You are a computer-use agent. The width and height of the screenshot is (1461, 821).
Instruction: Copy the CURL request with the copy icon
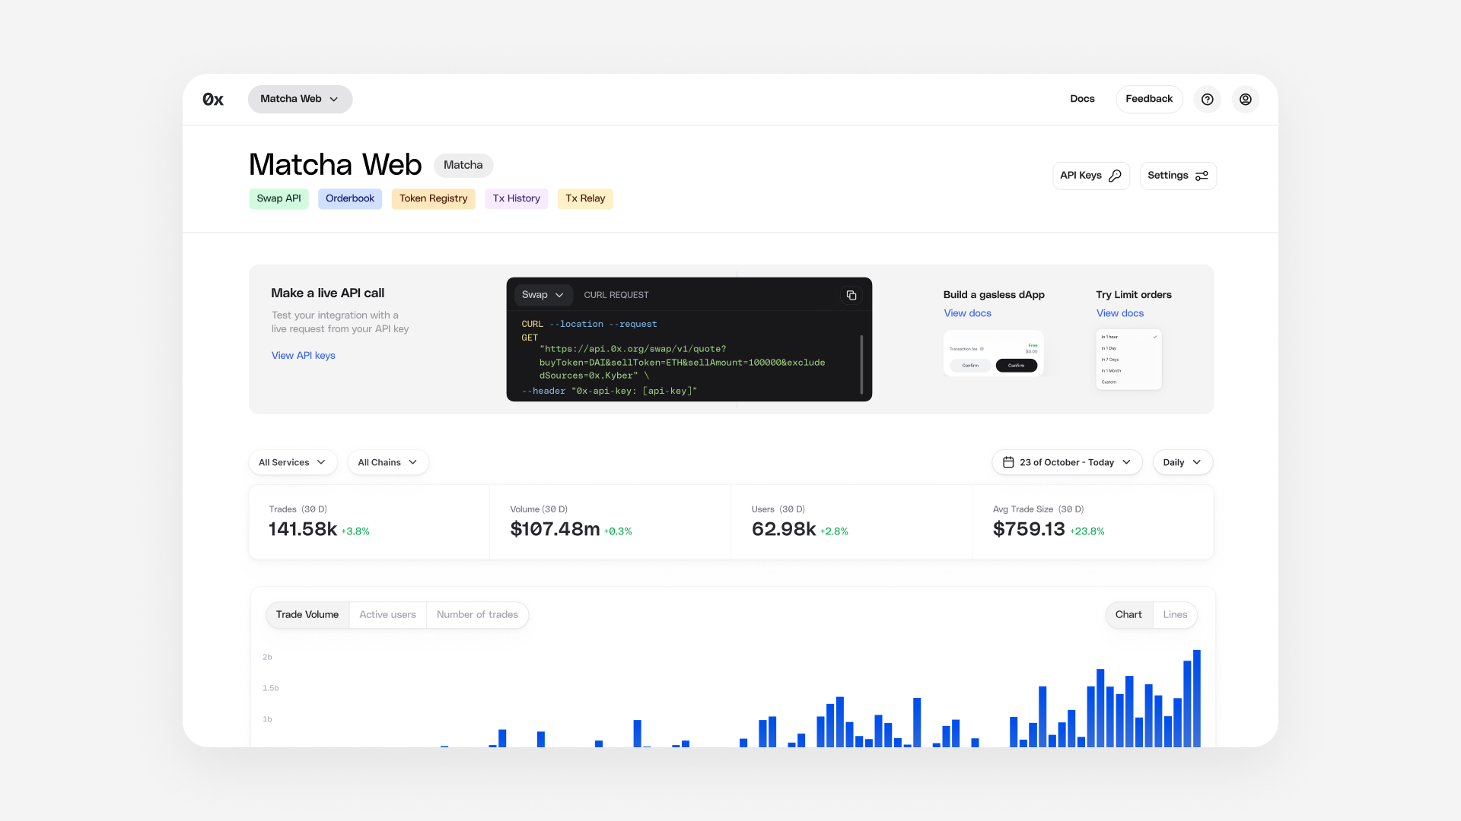coord(851,295)
